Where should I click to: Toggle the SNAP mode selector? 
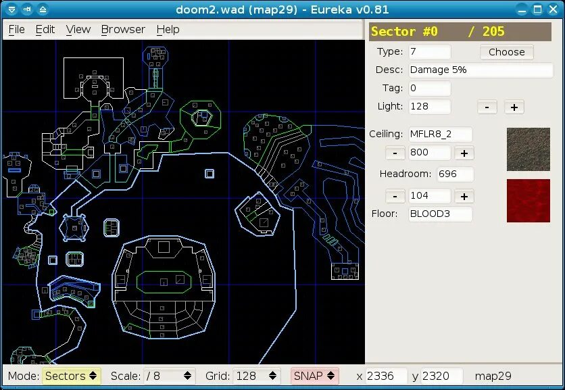coord(314,376)
